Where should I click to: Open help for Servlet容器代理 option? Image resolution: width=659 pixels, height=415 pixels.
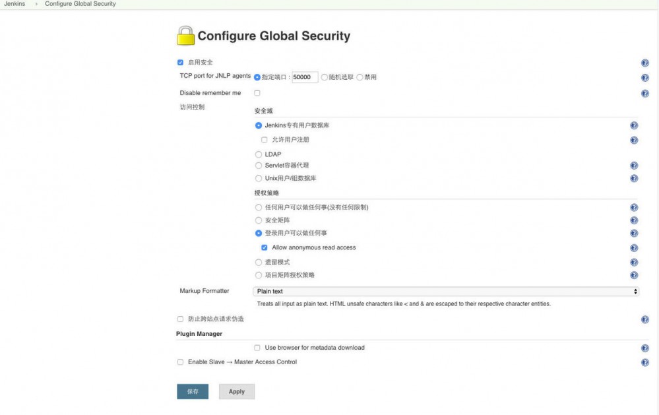point(634,166)
